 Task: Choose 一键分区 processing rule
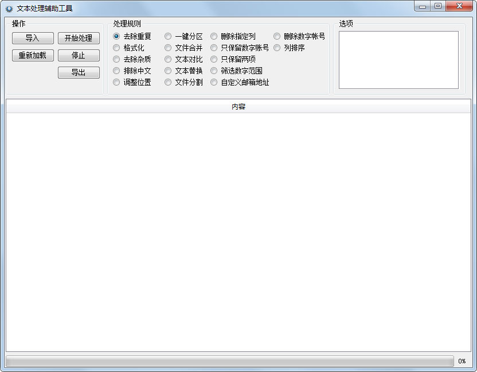pyautogui.click(x=183, y=36)
